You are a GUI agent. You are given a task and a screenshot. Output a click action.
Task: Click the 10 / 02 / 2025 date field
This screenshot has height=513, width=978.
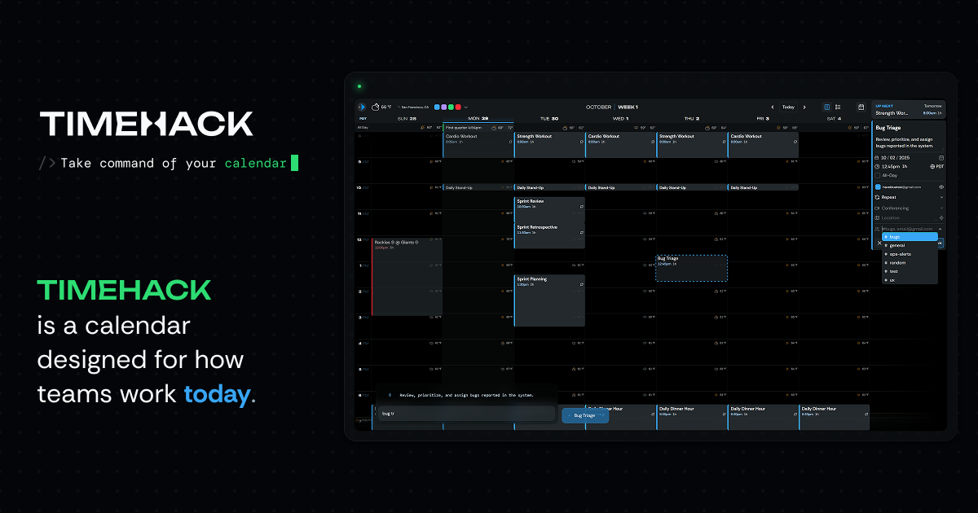(x=895, y=157)
